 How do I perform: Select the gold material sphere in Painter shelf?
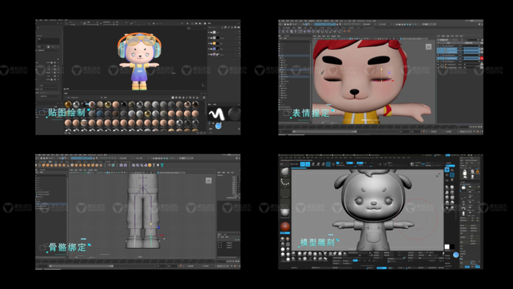(68, 104)
